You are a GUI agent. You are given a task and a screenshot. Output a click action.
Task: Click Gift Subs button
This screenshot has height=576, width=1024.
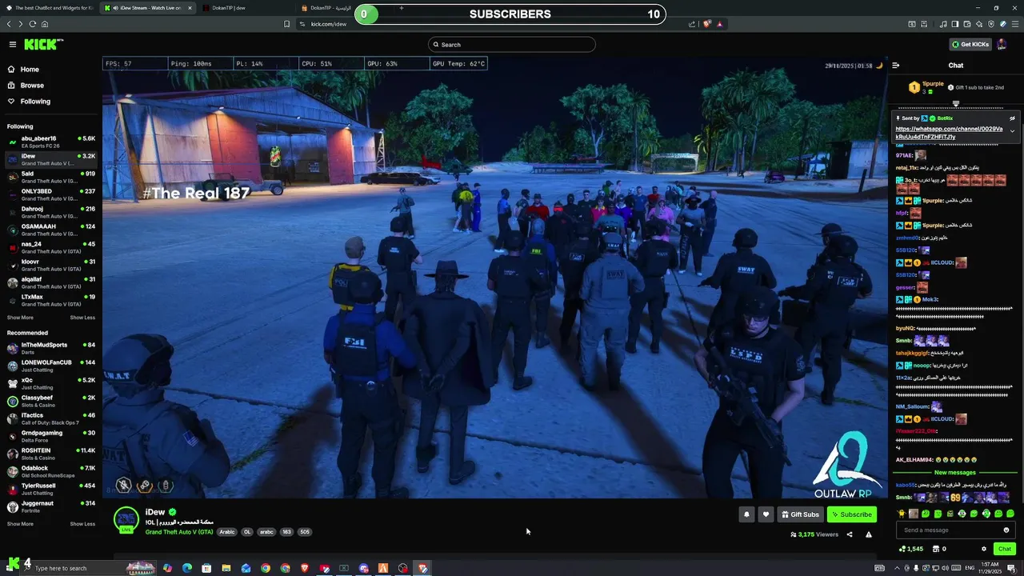pyautogui.click(x=800, y=514)
